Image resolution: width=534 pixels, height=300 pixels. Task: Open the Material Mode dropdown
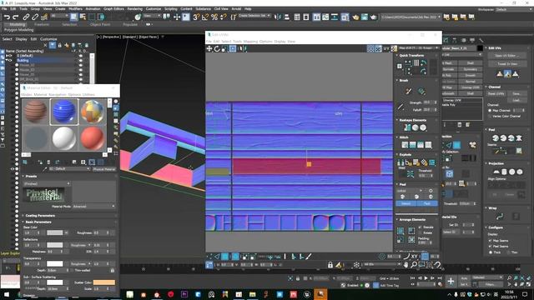[93, 206]
